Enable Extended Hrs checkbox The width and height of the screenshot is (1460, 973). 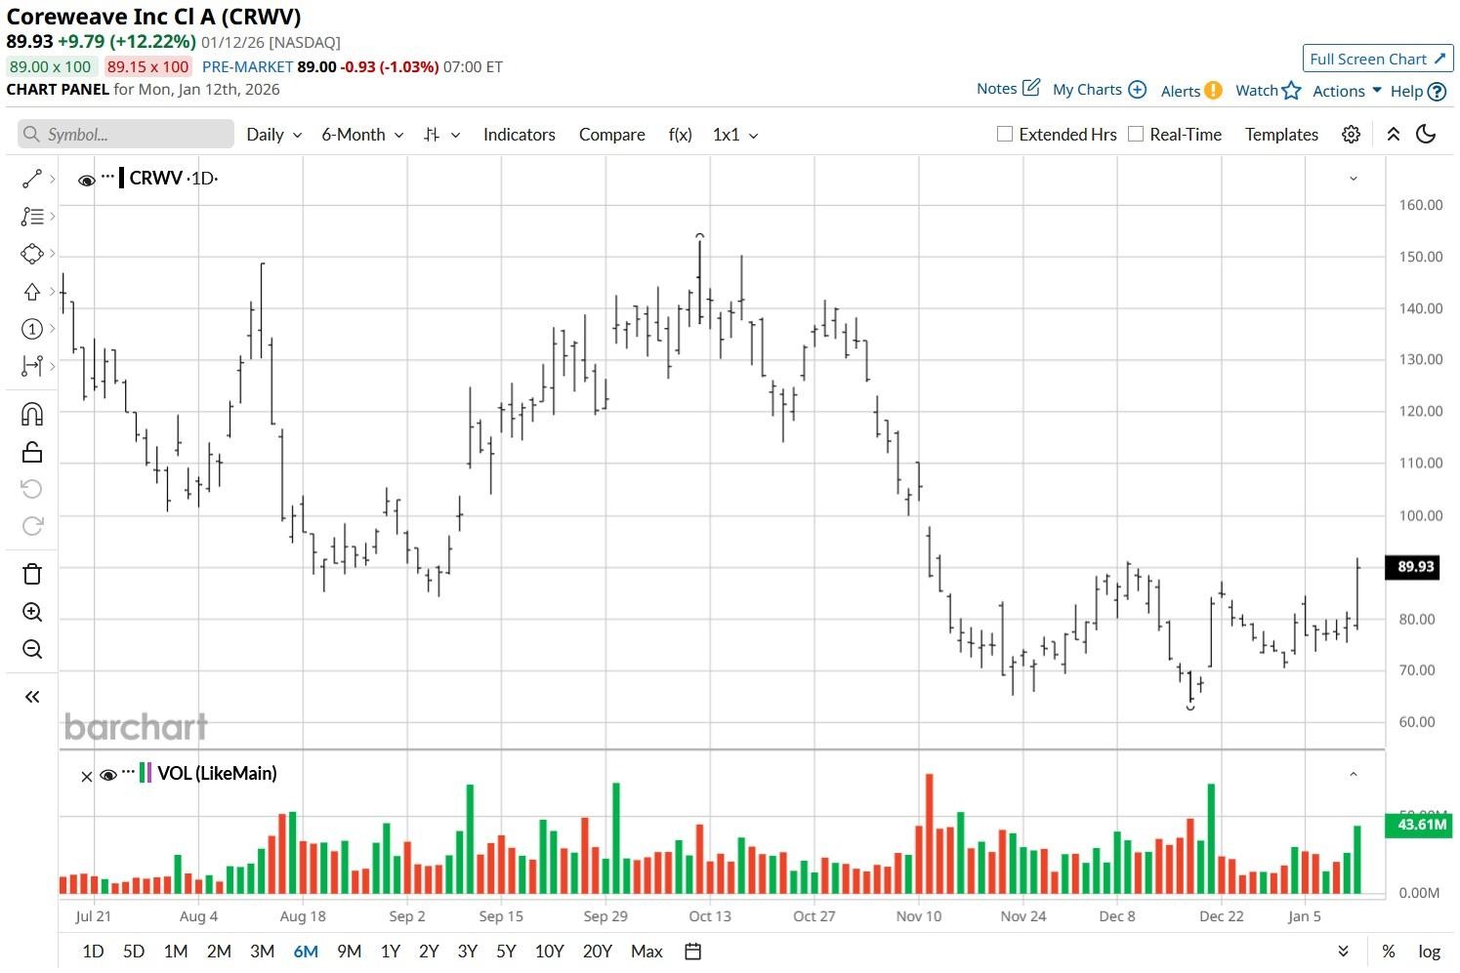coord(1004,134)
